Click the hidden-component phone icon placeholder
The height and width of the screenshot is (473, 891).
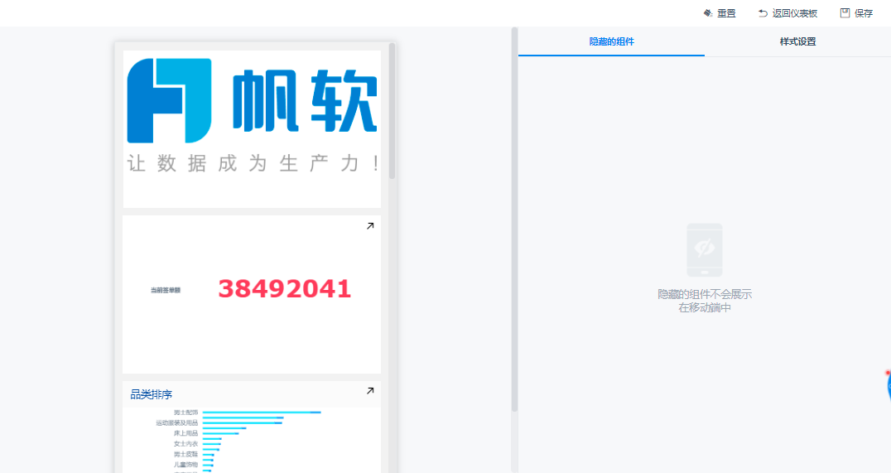click(705, 250)
